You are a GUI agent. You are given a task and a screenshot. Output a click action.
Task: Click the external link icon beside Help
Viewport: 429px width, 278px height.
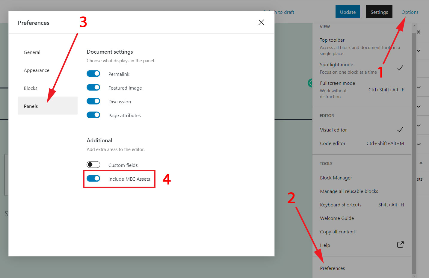400,245
